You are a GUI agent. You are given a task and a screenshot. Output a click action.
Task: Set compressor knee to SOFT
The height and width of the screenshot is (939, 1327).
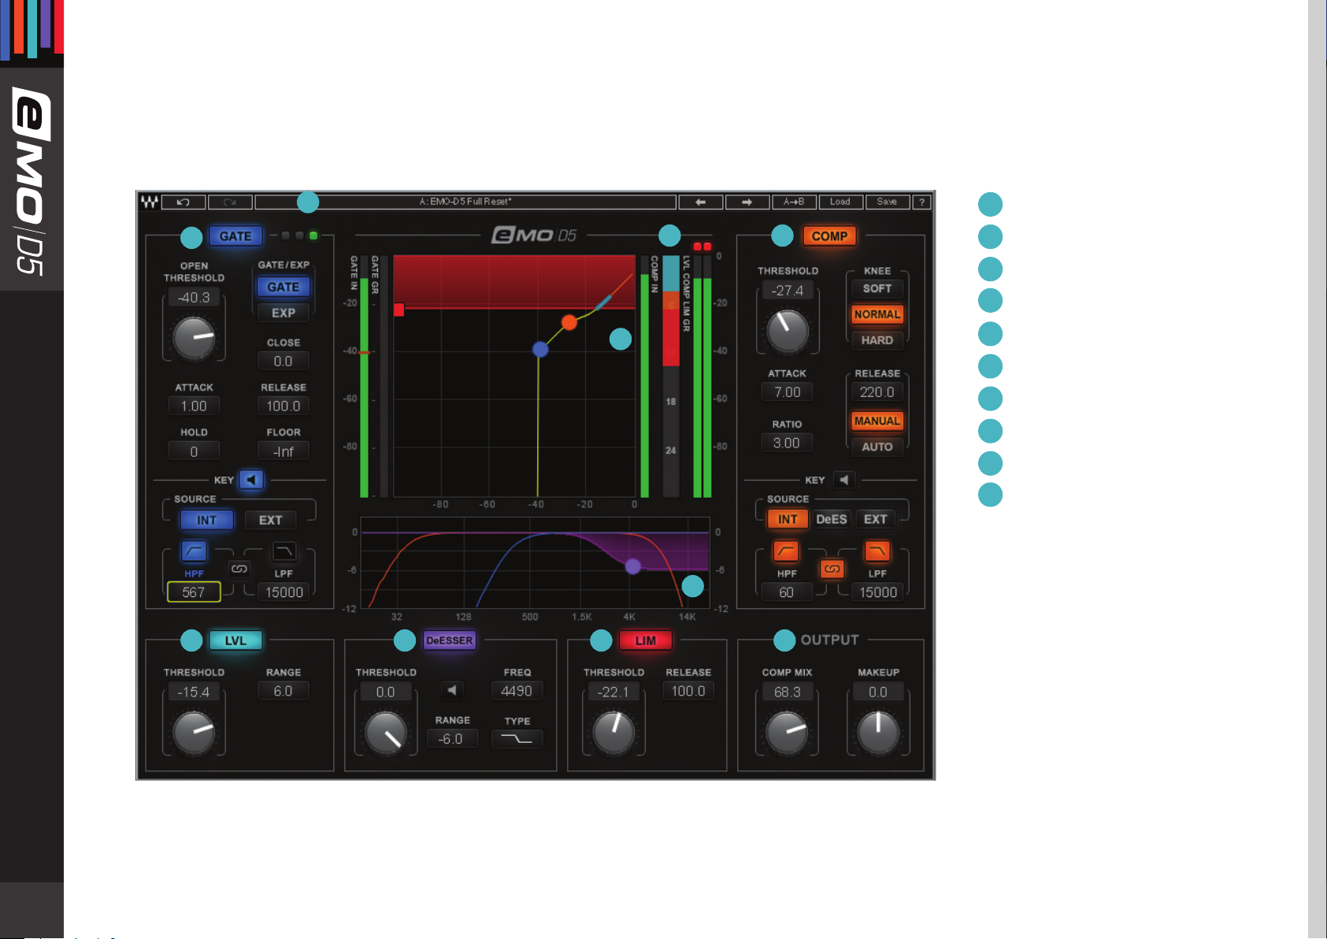(877, 288)
